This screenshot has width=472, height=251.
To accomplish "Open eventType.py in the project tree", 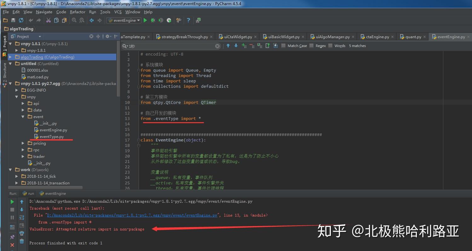I will 52,137.
